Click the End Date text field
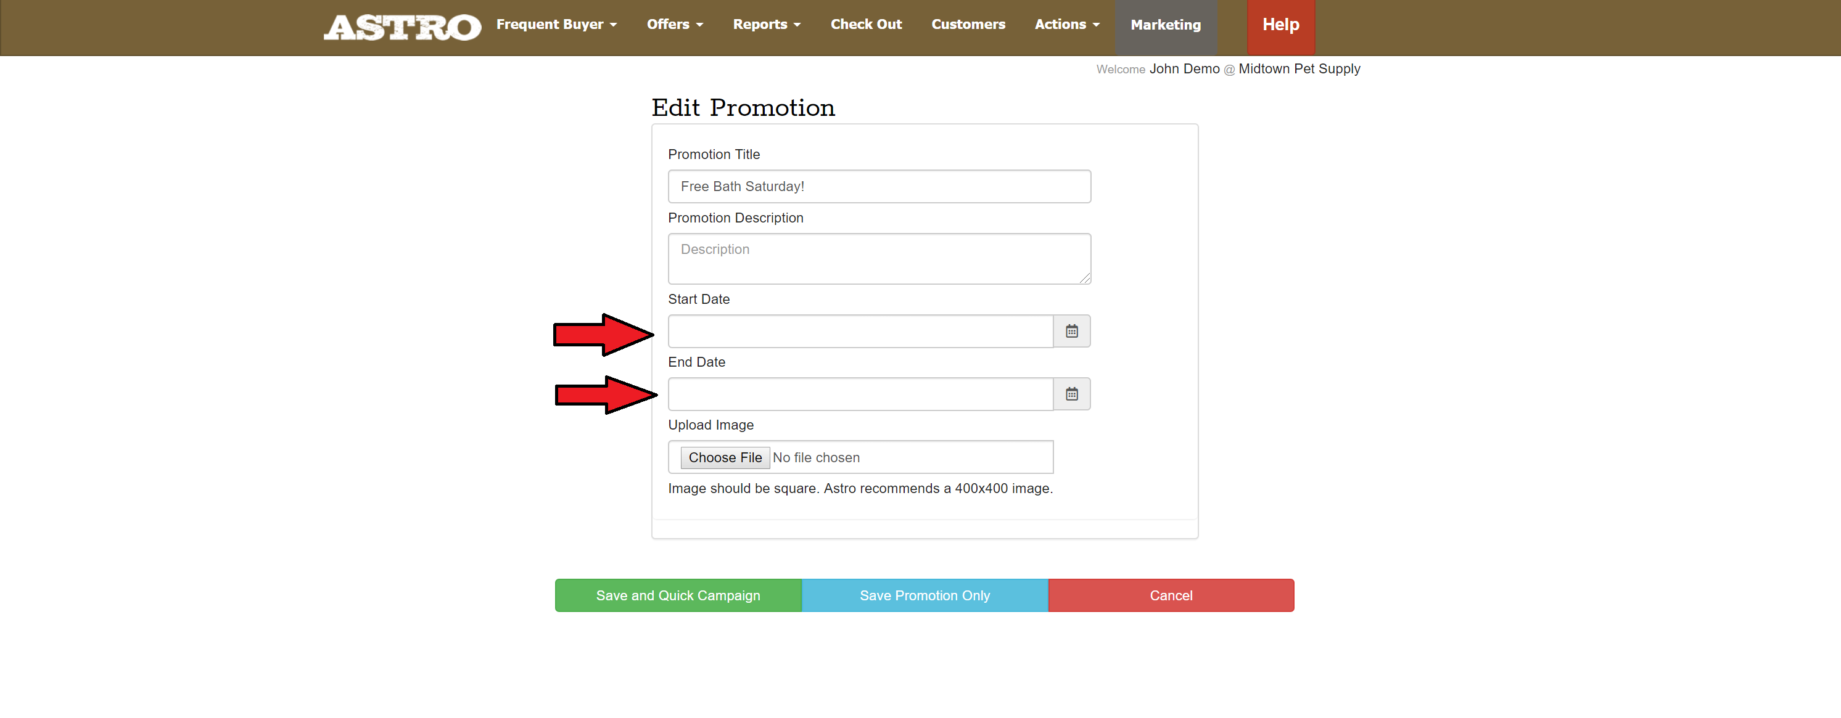 point(860,394)
